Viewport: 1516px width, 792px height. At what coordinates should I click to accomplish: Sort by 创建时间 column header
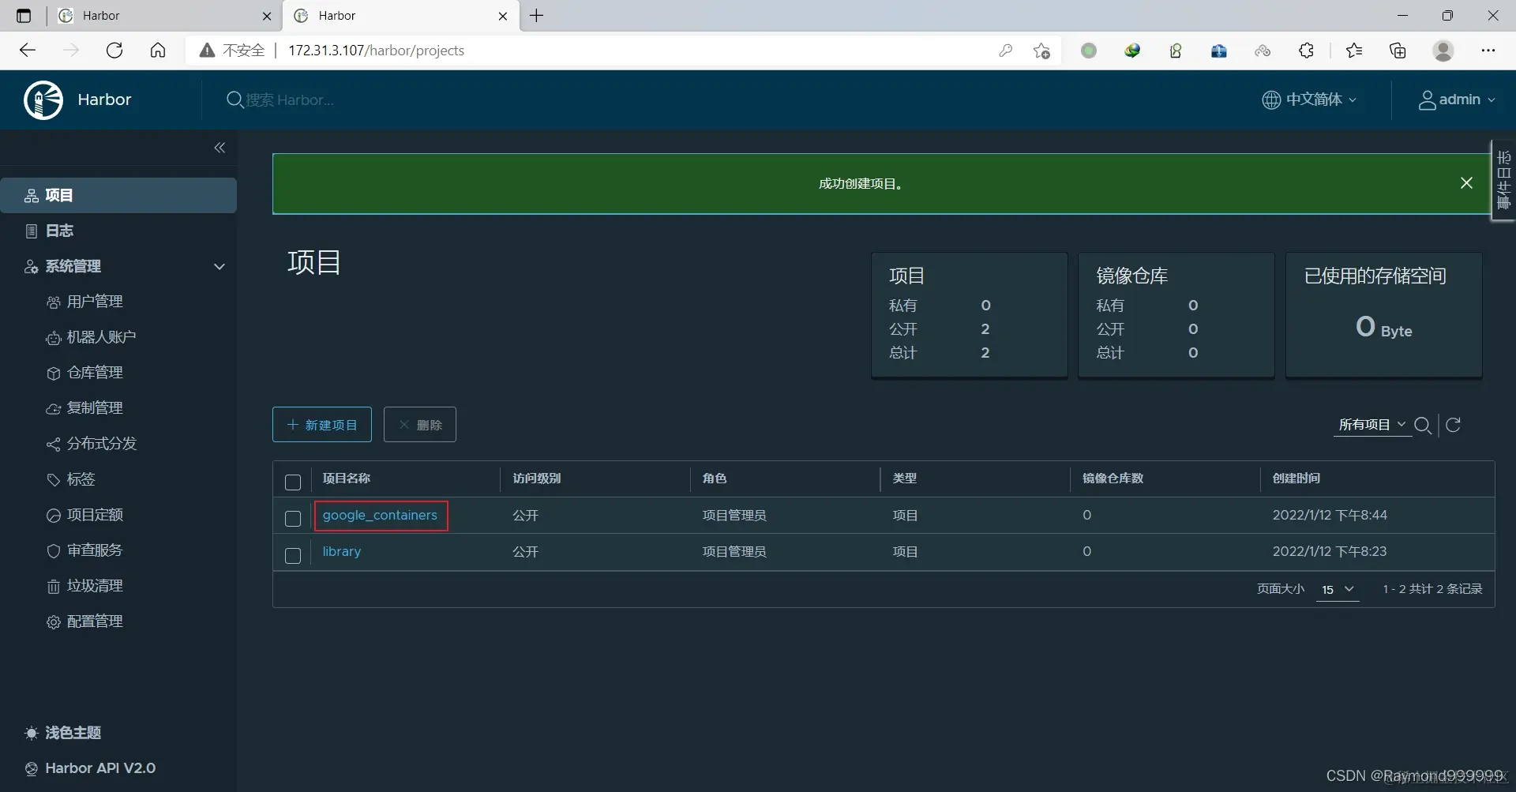[1296, 479]
